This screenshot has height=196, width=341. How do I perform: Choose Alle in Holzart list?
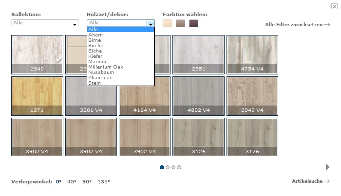(x=120, y=29)
